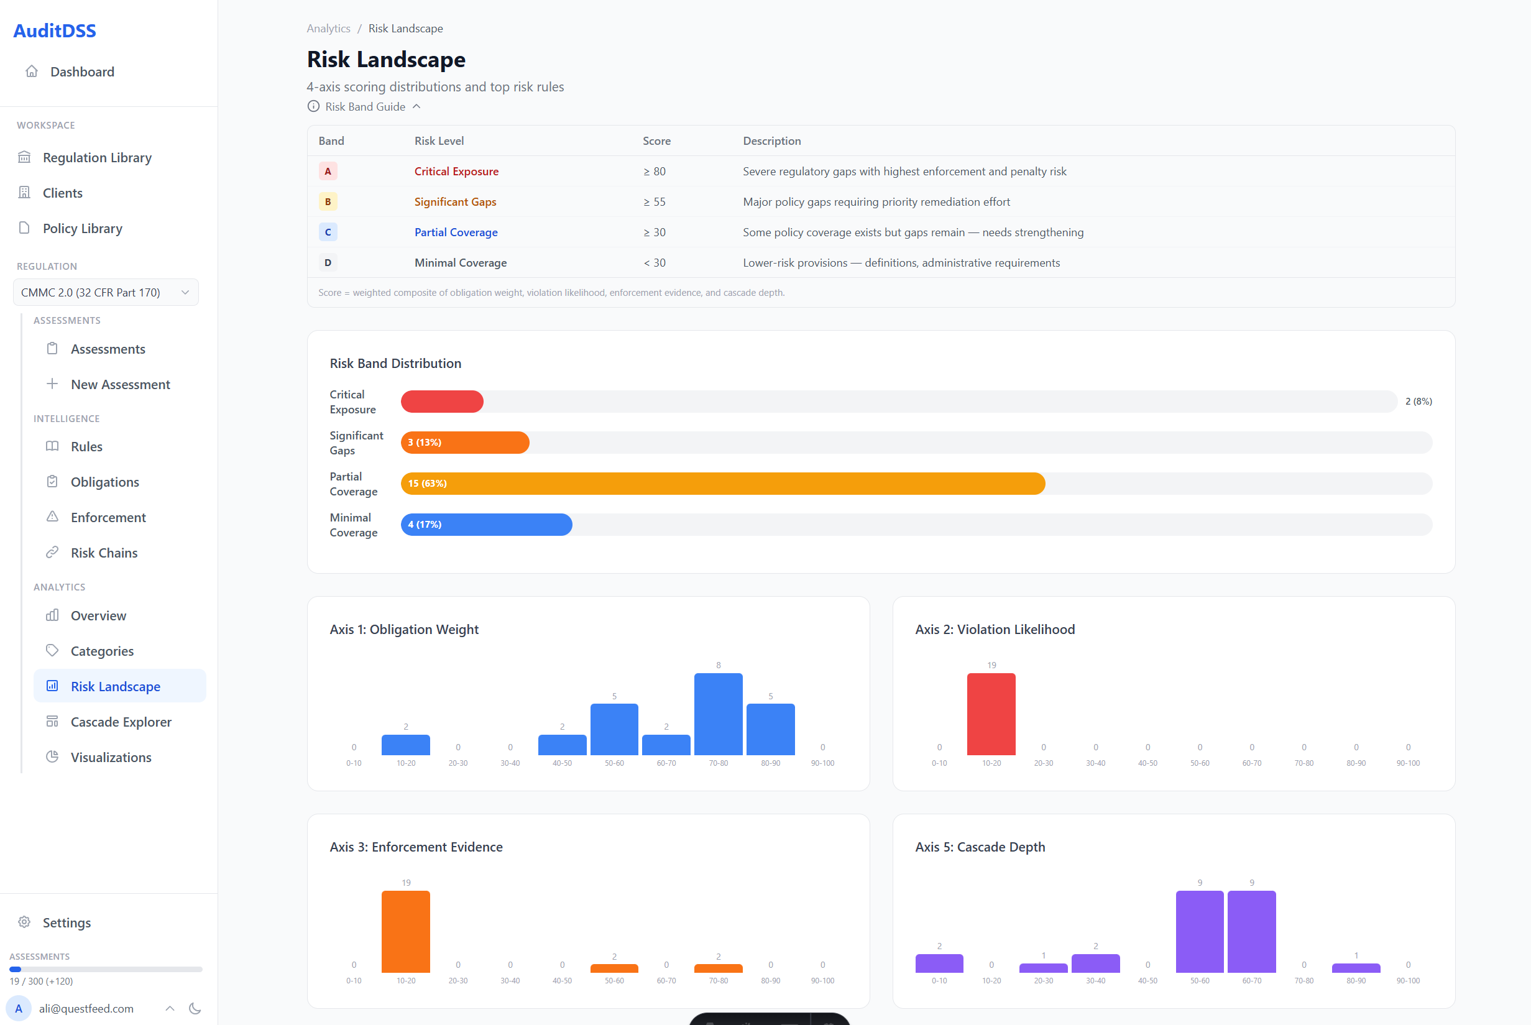This screenshot has height=1025, width=1531.
Task: Go to Overview analytics page
Action: click(98, 615)
